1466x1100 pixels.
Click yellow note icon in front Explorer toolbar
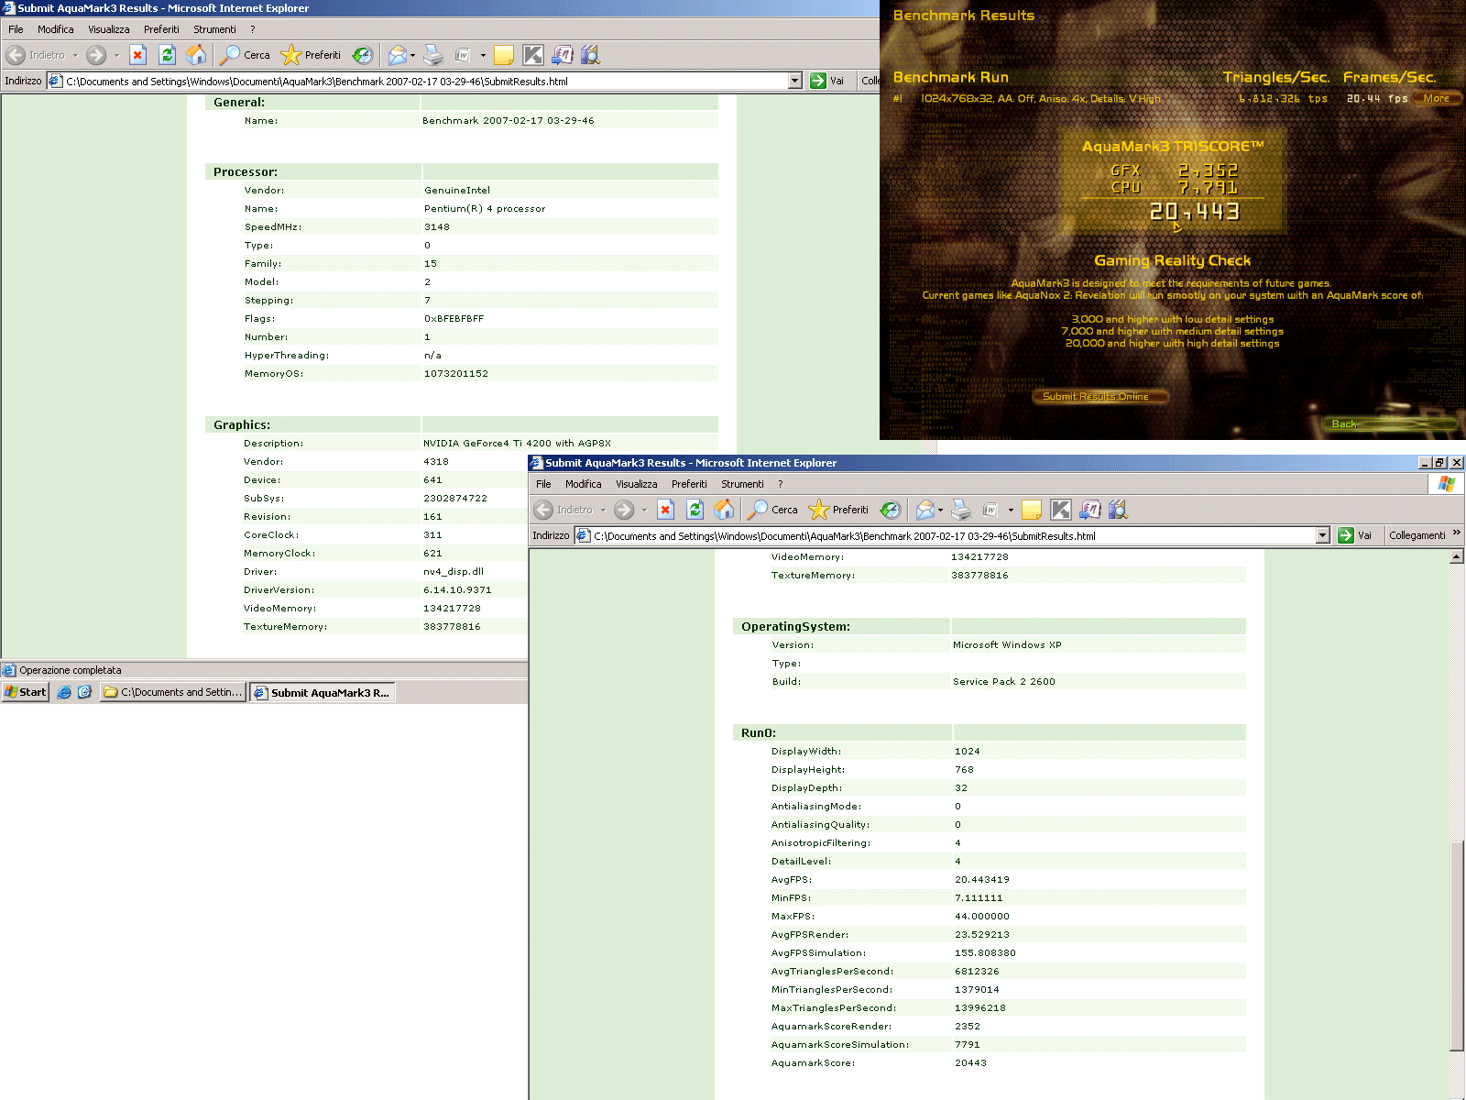[1032, 510]
